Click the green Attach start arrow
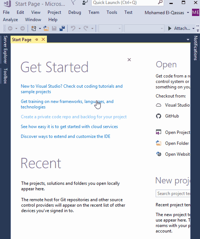This screenshot has width=200, height=239. click(169, 28)
